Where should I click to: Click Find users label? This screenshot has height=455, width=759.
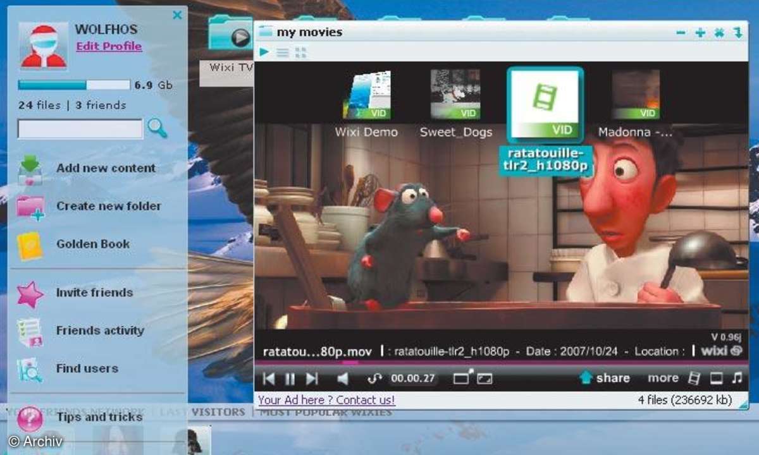(87, 368)
